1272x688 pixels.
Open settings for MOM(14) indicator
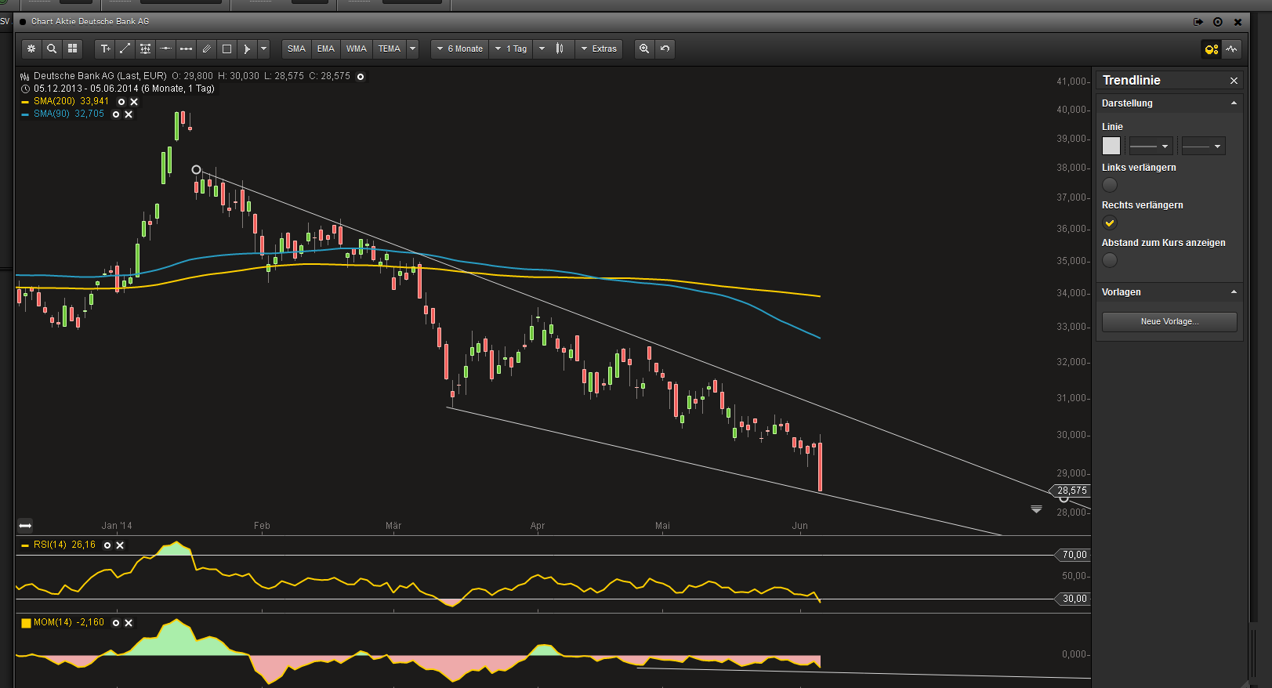[x=116, y=623]
